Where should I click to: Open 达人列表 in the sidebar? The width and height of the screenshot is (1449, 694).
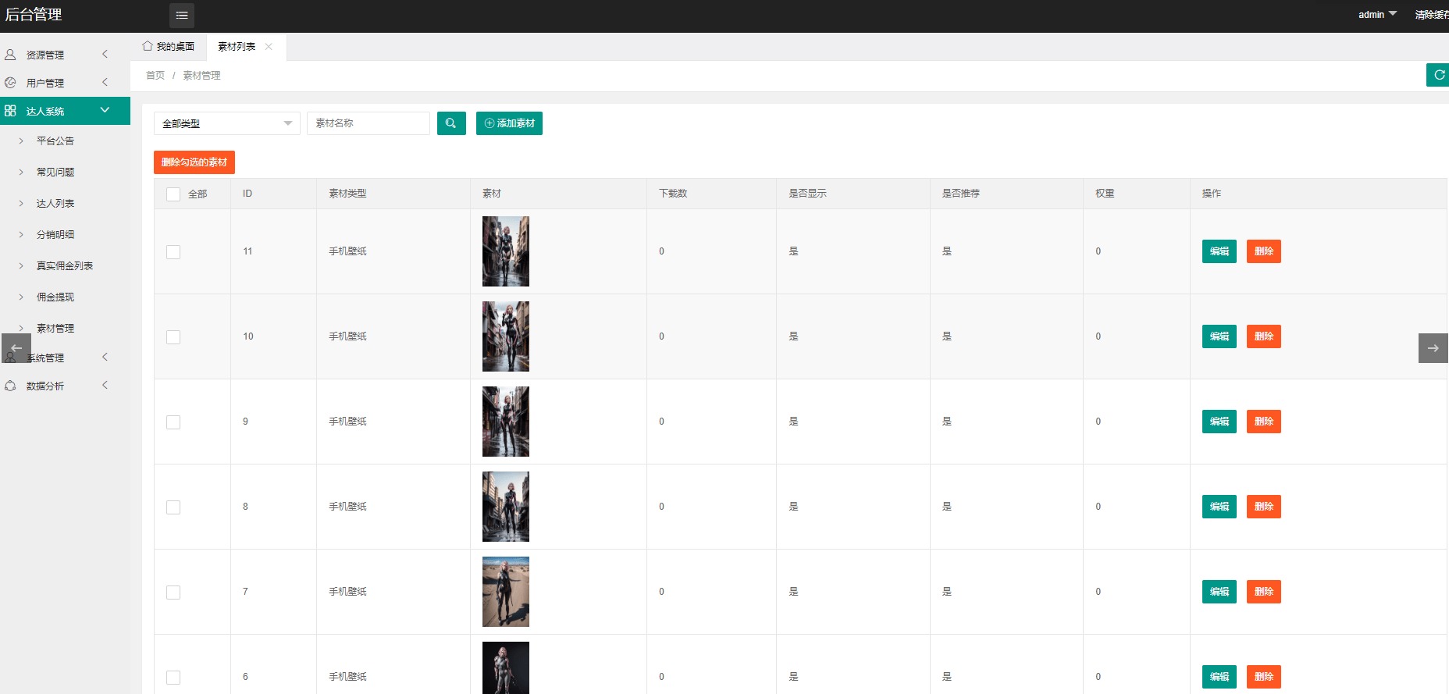(55, 204)
